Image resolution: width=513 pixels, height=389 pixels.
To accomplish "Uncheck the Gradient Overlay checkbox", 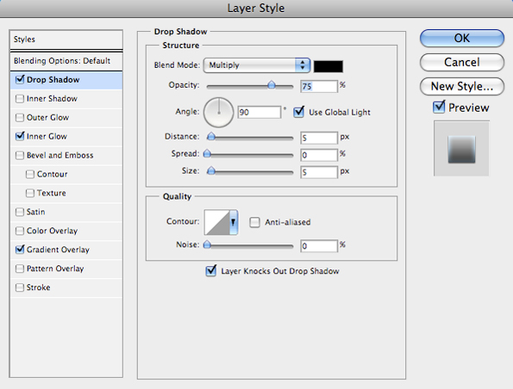I will pyautogui.click(x=20, y=250).
